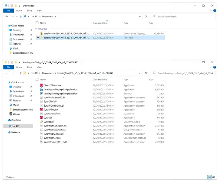Click the Refresh icon in the kensington folder window
Image resolution: width=219 pixels, height=182 pixels.
(146, 73)
